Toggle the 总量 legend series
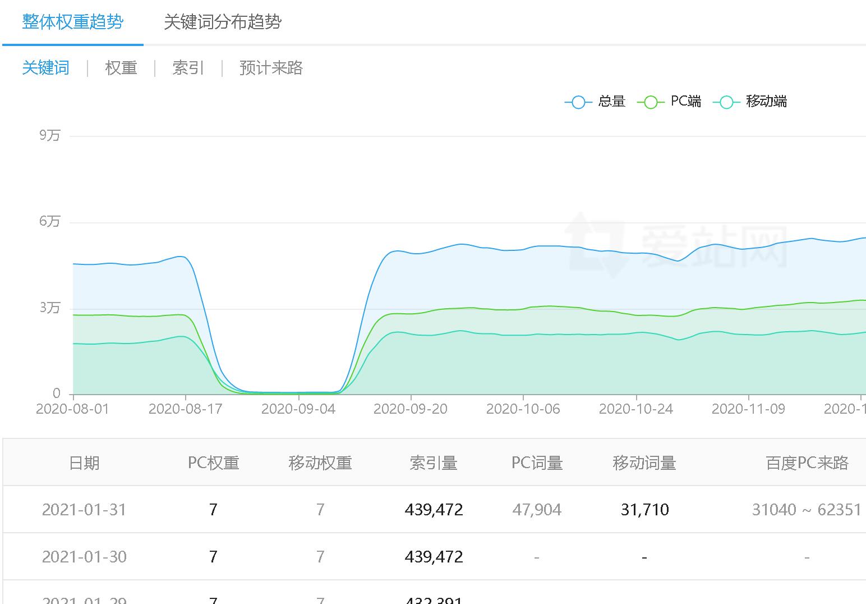Viewport: 866px width, 604px height. tap(595, 102)
